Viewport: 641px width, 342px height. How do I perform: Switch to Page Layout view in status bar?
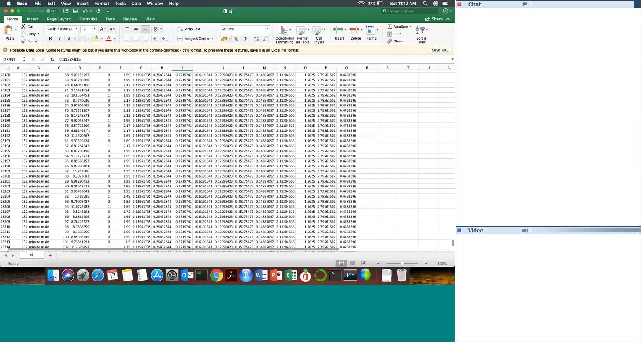click(353, 263)
